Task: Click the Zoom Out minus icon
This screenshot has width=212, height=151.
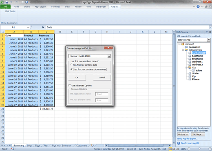Action: 189,149
